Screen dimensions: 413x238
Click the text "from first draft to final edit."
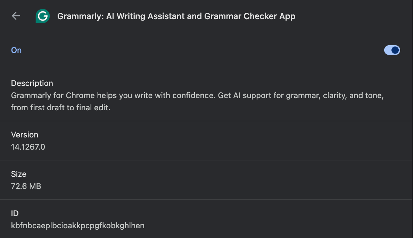(x=60, y=108)
